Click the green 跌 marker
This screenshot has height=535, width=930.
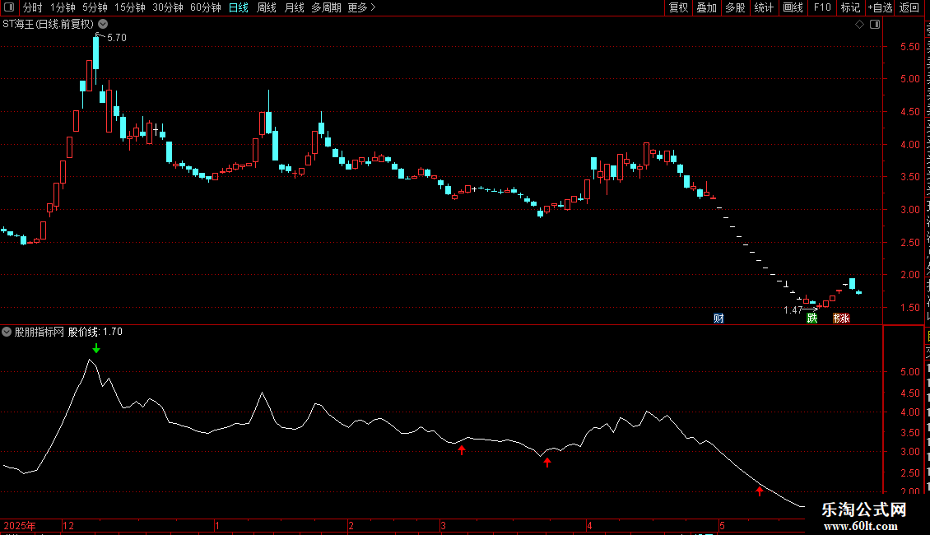pos(812,319)
